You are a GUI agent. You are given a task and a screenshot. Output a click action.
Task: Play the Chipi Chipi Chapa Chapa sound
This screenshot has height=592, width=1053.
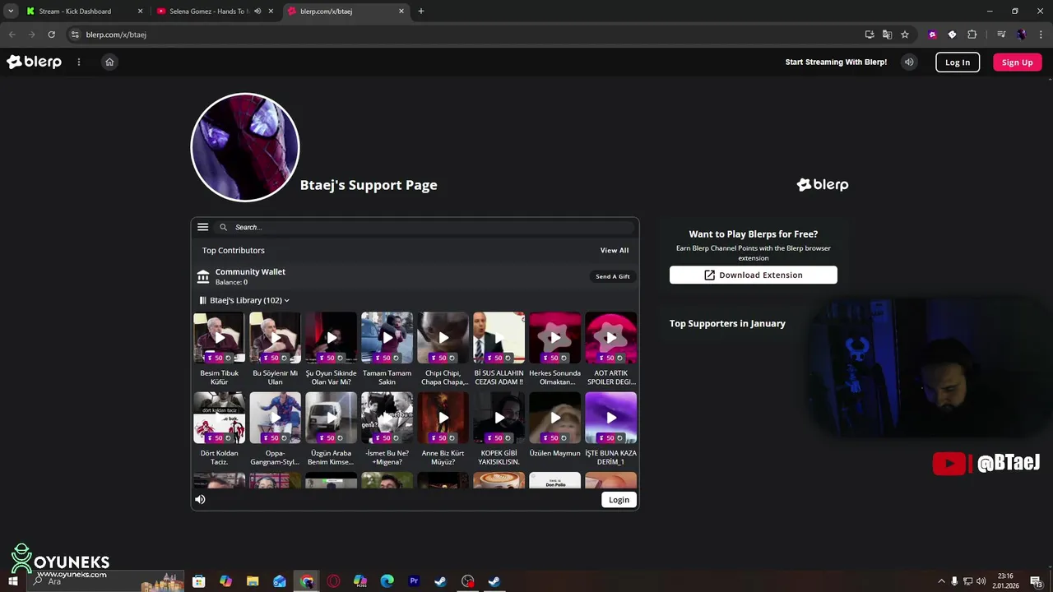[443, 338]
